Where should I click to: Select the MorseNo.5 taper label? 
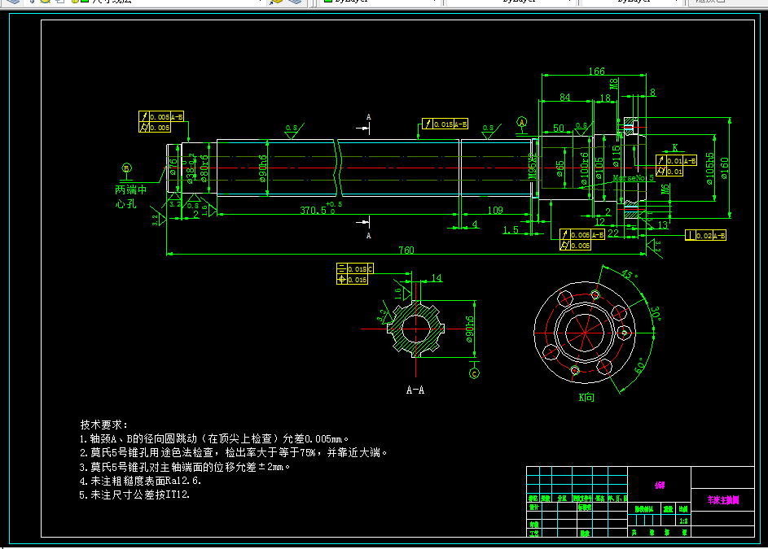(634, 178)
